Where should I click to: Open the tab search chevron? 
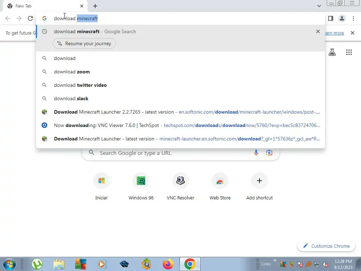[319, 6]
